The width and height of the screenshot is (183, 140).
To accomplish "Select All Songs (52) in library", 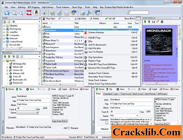I will coord(19,64).
